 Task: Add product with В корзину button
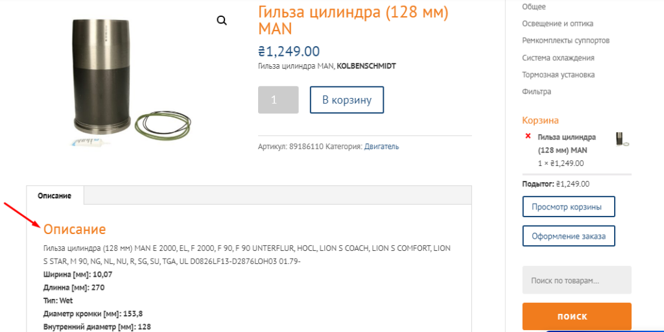point(347,100)
